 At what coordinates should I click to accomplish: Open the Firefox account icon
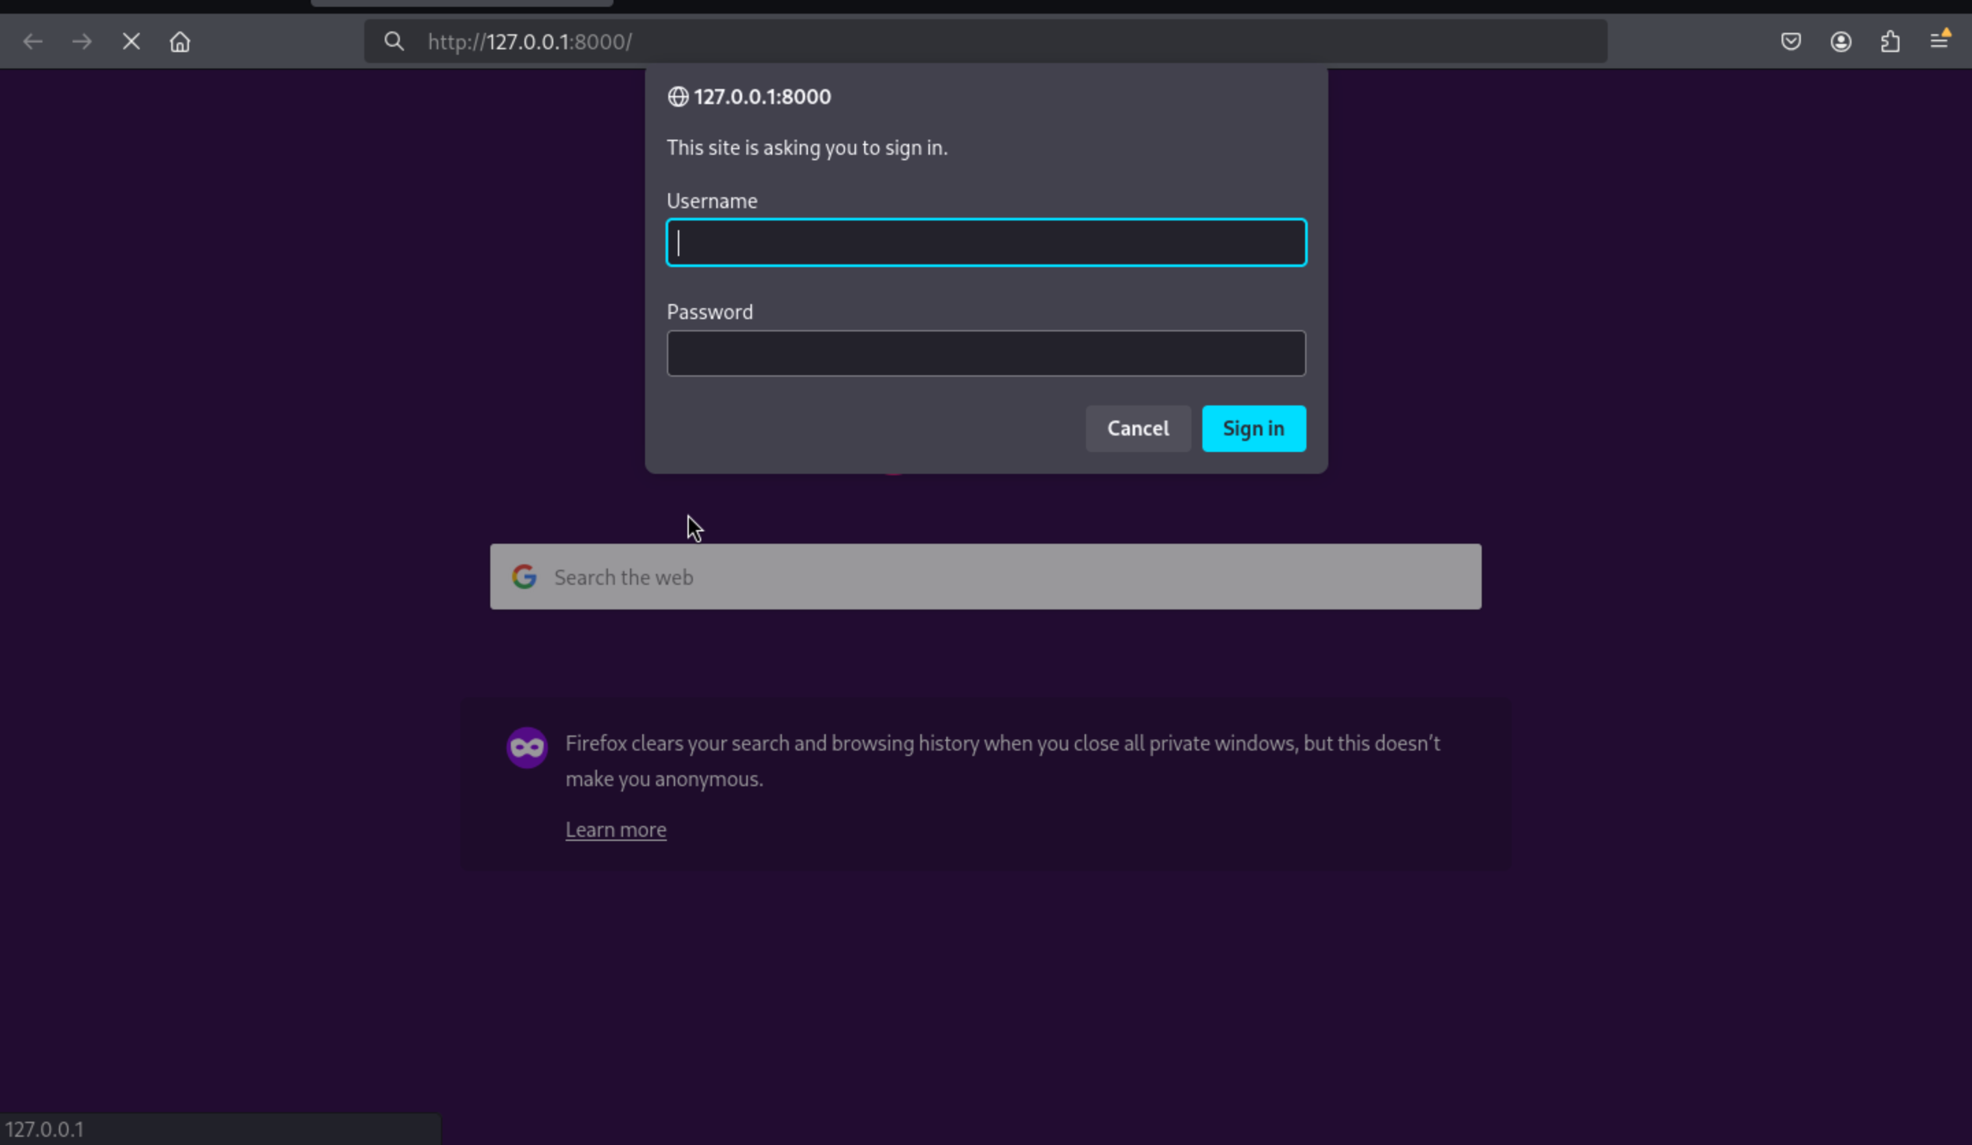tap(1841, 42)
